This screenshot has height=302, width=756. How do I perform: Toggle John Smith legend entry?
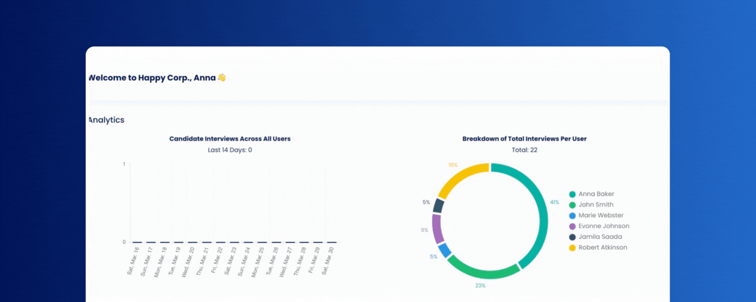coord(591,205)
